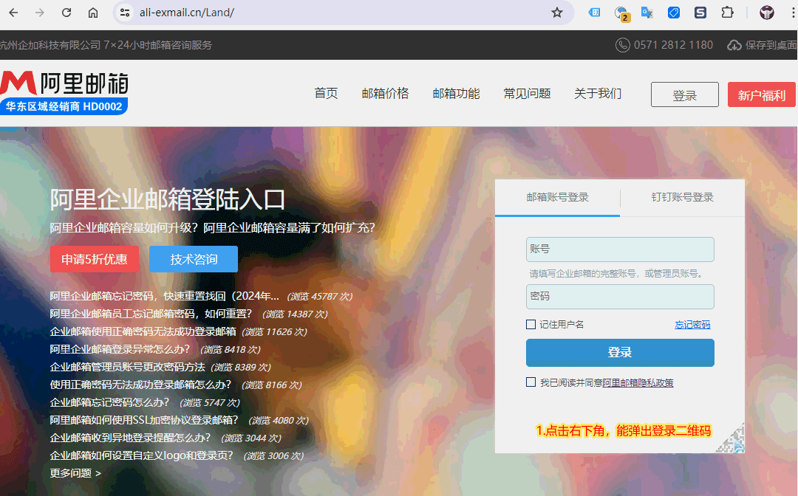Open the 关于我们 menu item
This screenshot has height=496, width=798.
coord(598,94)
